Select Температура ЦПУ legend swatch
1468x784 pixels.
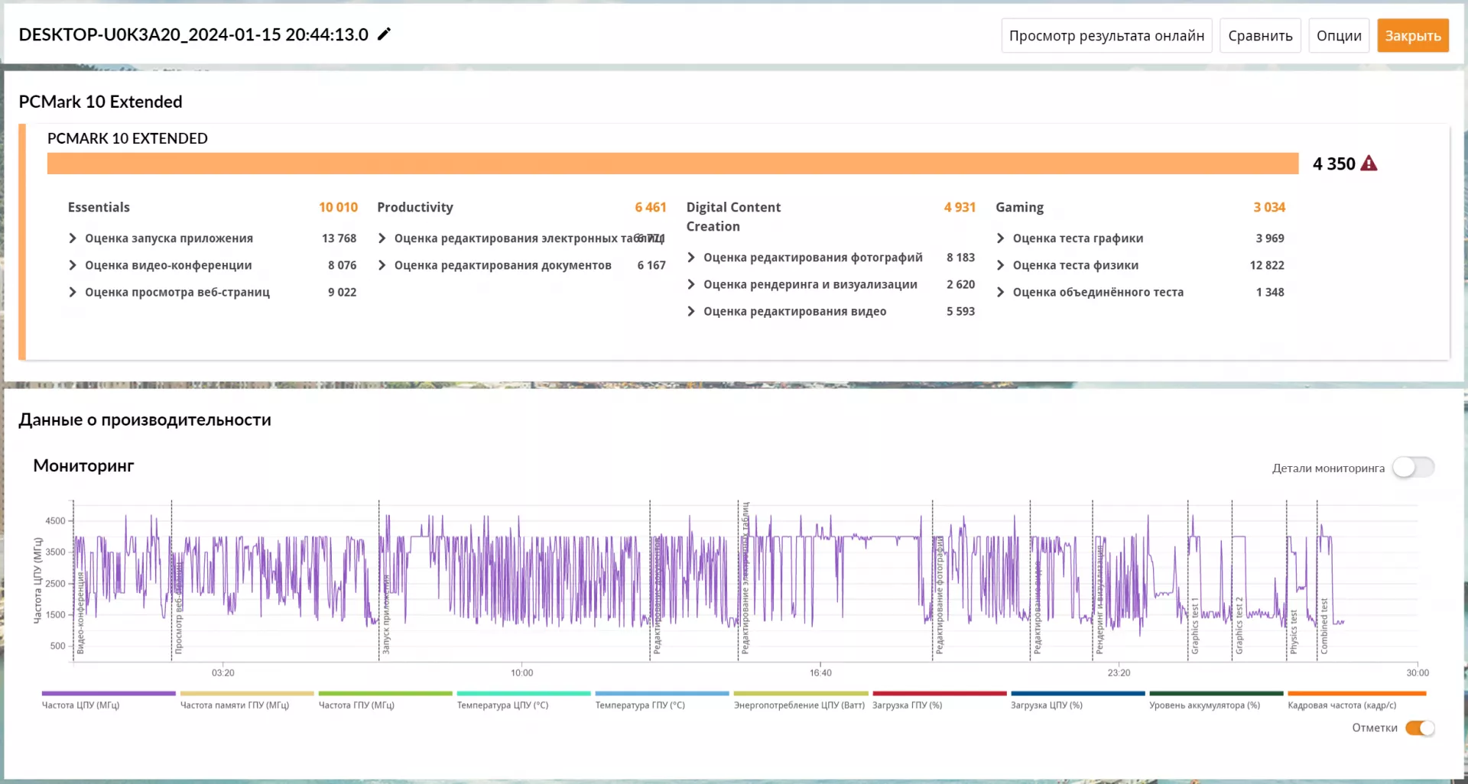click(524, 694)
